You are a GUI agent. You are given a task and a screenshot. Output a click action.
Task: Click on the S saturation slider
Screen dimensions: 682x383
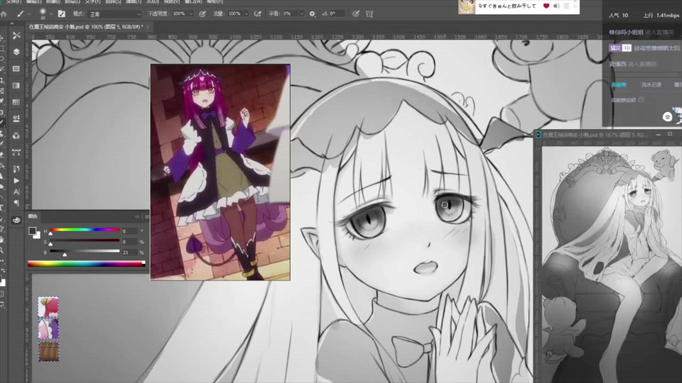click(x=85, y=240)
